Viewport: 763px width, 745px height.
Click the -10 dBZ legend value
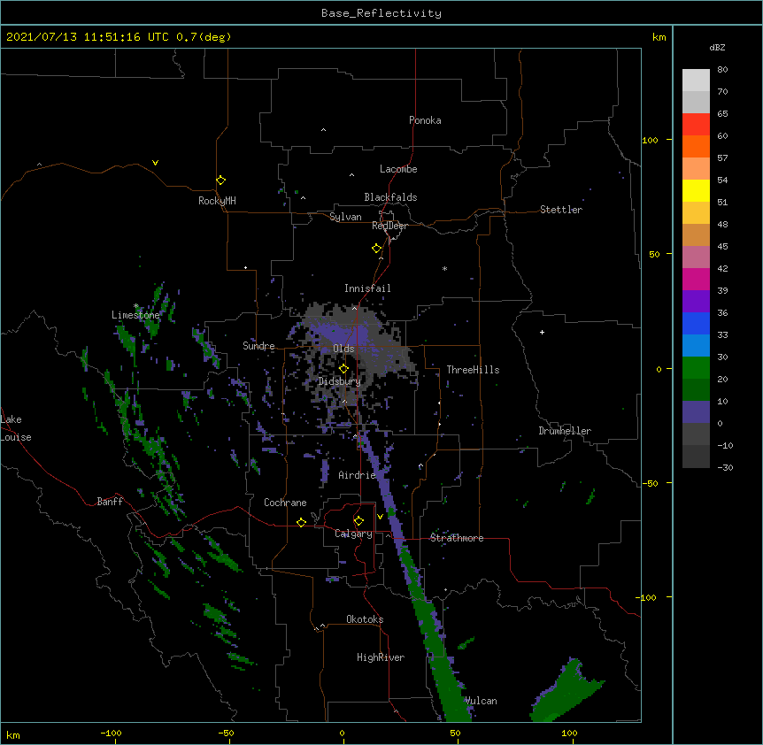coord(725,445)
